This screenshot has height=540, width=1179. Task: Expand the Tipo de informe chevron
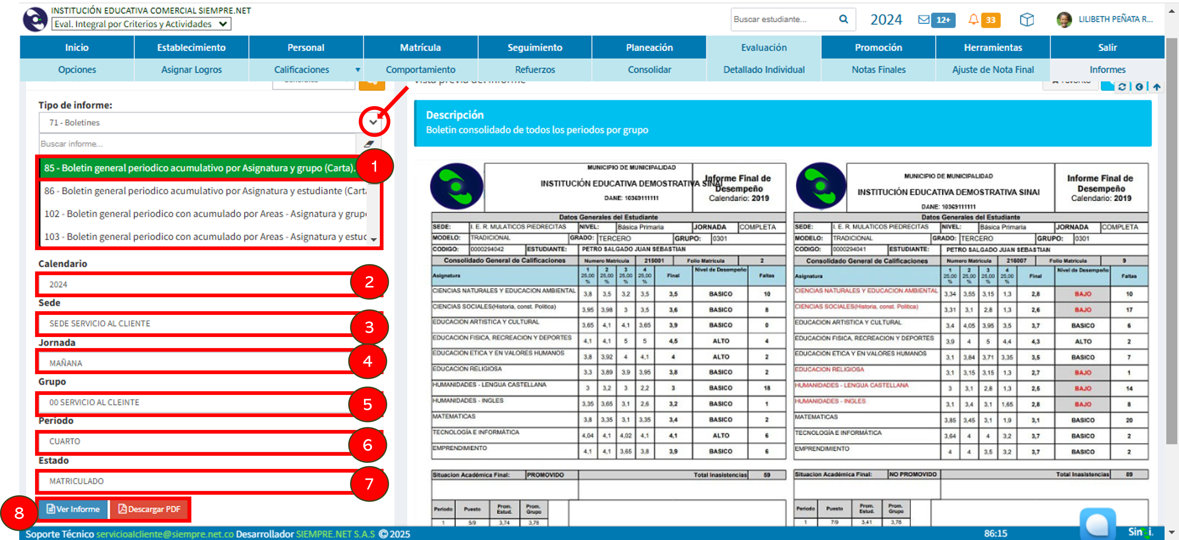tap(373, 122)
